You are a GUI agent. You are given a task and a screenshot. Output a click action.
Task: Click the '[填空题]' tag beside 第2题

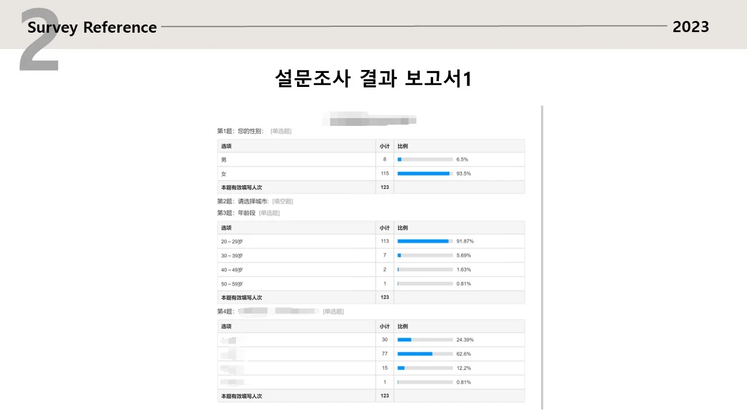282,201
